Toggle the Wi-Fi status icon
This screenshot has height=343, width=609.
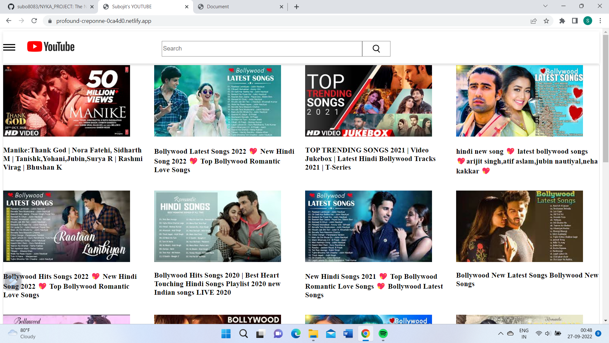539,333
